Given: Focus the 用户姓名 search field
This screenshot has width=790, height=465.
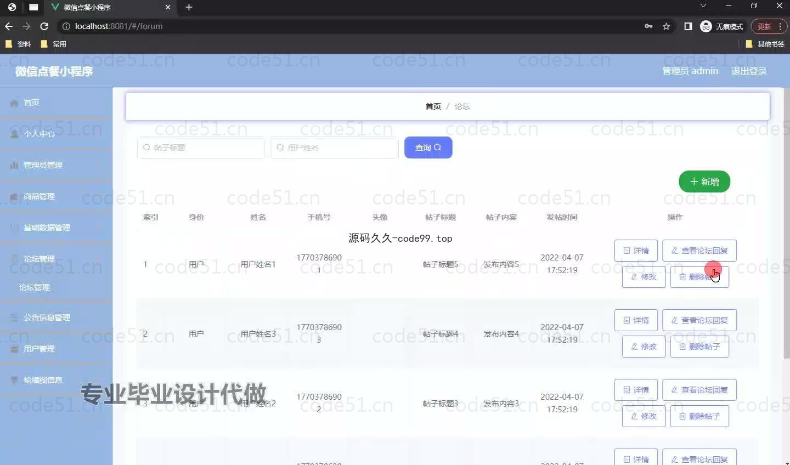Looking at the screenshot, I should [335, 148].
